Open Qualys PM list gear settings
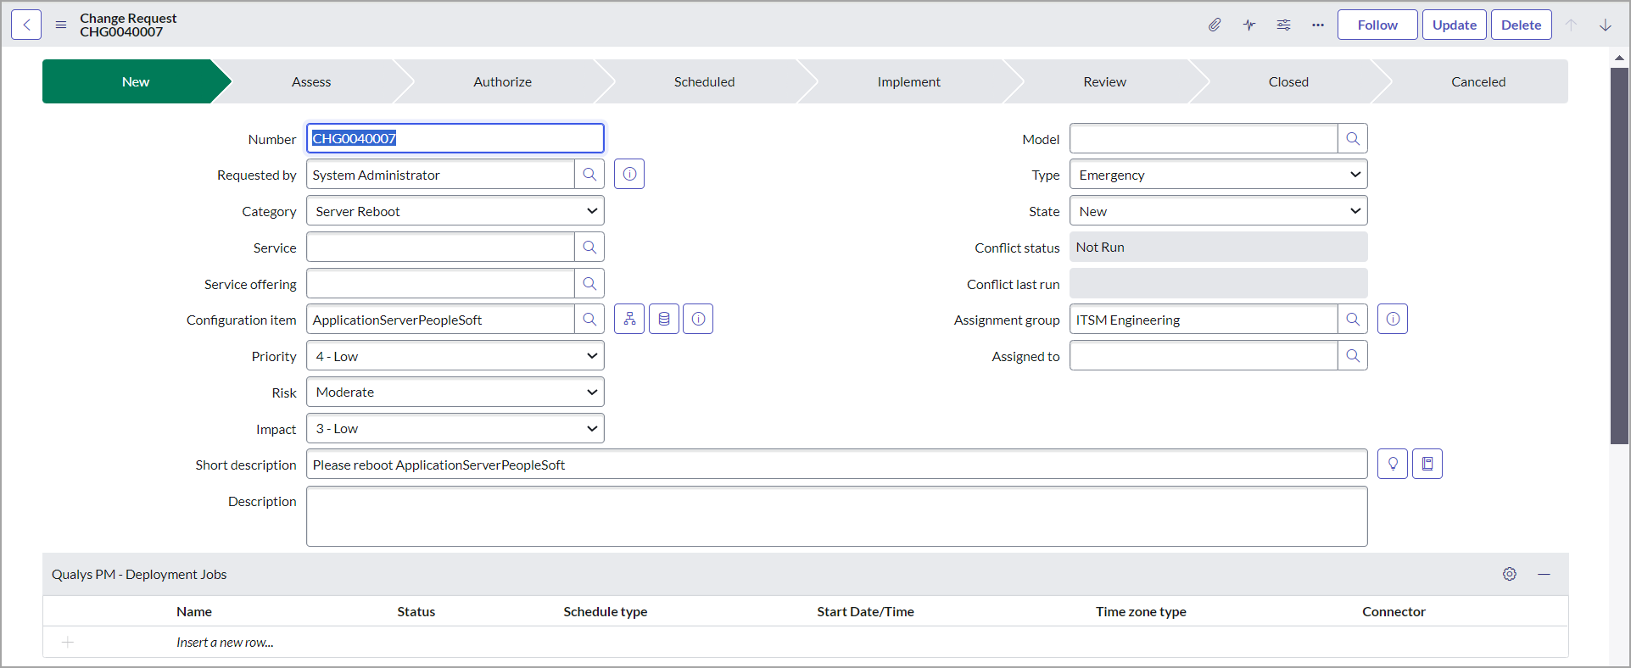 [1510, 575]
